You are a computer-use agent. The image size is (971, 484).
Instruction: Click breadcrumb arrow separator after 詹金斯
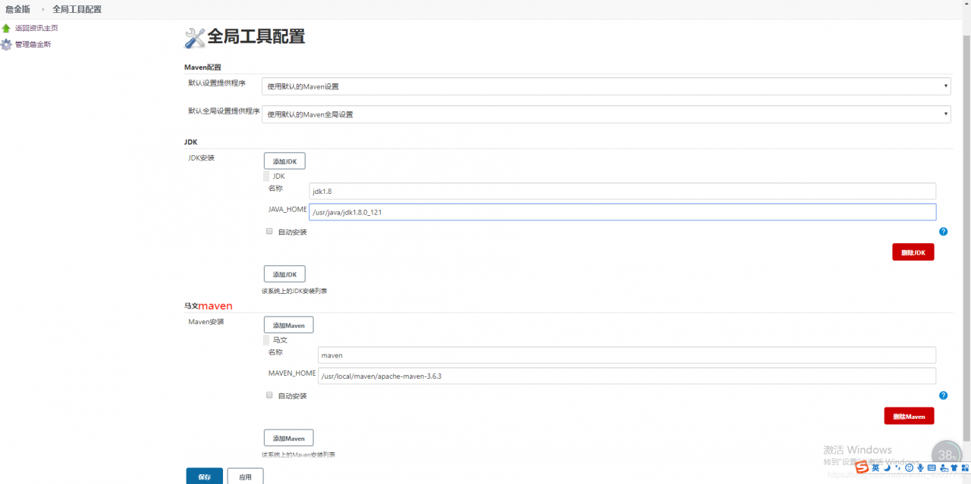pyautogui.click(x=42, y=9)
